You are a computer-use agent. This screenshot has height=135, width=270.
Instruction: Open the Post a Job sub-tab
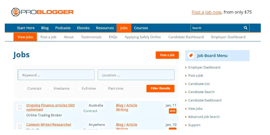pyautogui.click(x=48, y=37)
